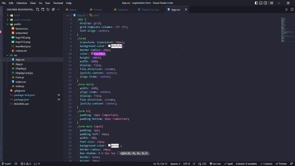
Task: Click the white background-color swatch
Action: tap(109, 146)
